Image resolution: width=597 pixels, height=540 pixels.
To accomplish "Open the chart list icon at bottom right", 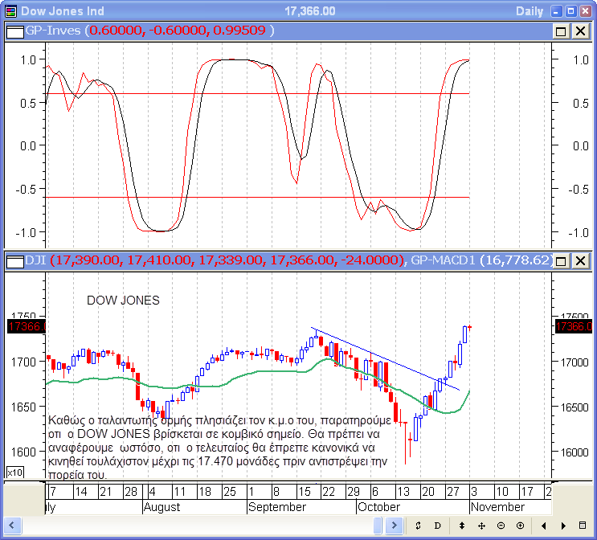I will coord(583,526).
